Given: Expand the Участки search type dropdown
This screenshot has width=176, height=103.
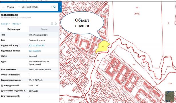Looking at the screenshot, I should click(13, 7).
